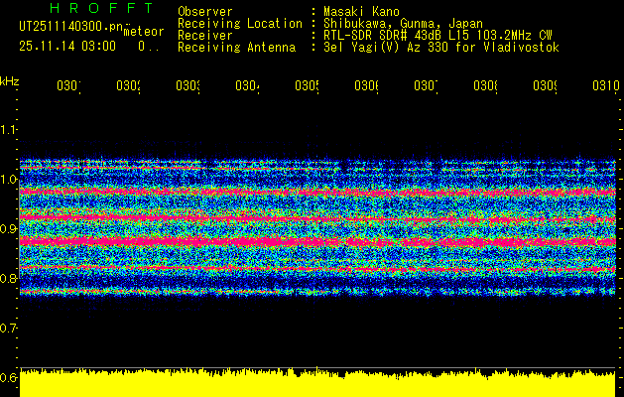Click the 0301 time marker

[x=68, y=85]
